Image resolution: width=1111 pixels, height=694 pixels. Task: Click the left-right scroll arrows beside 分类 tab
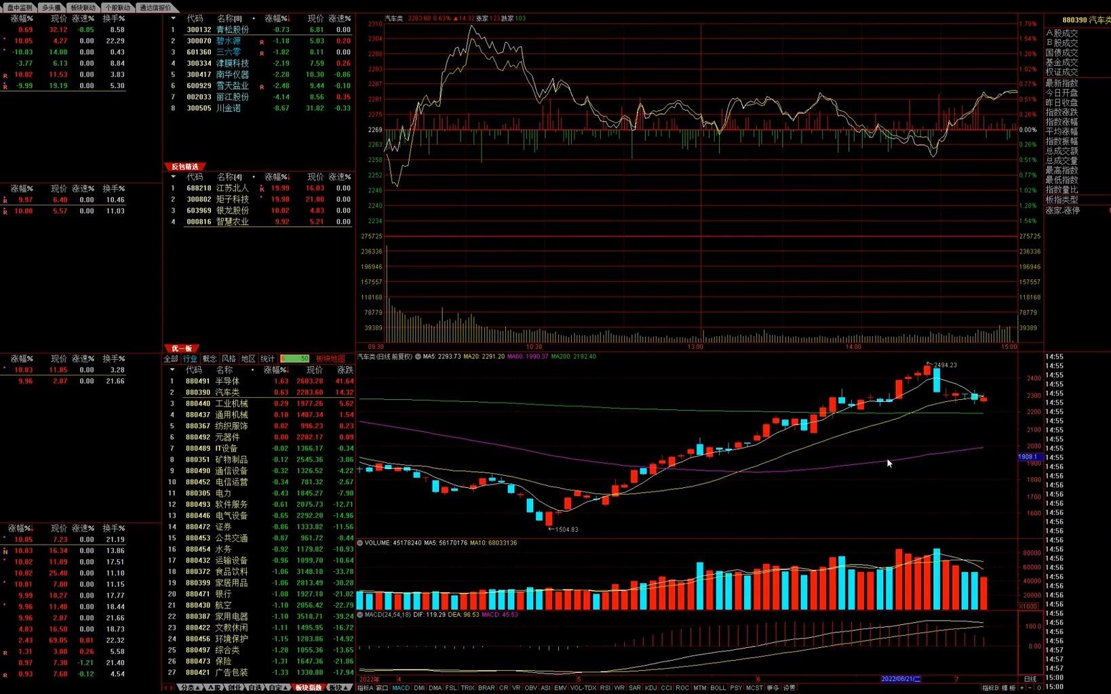coord(169,687)
